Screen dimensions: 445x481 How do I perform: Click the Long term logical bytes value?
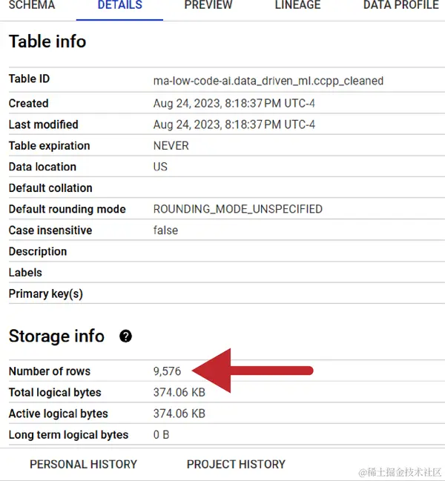point(161,435)
